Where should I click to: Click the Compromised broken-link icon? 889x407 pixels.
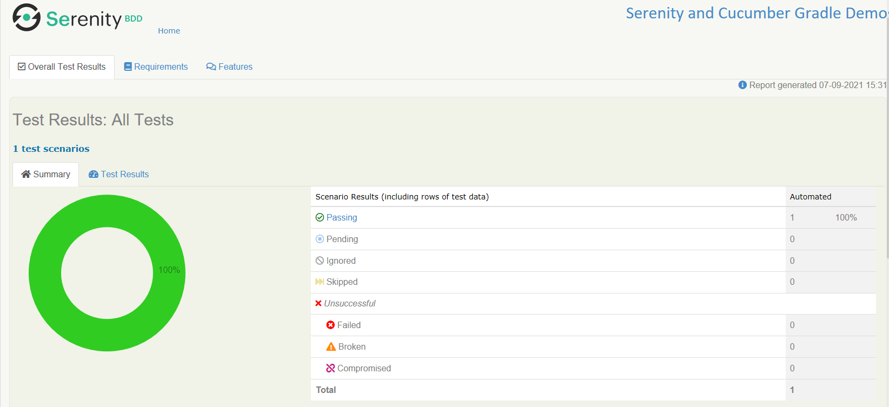pos(330,368)
